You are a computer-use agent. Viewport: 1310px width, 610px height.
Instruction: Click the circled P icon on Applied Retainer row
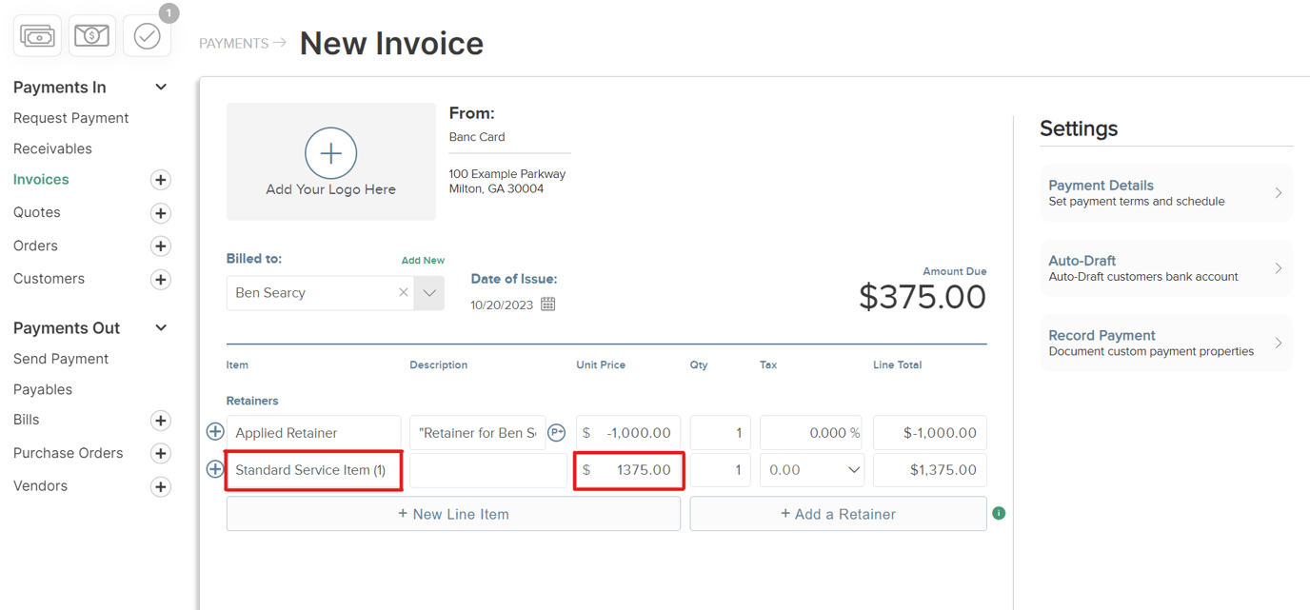[x=557, y=432]
